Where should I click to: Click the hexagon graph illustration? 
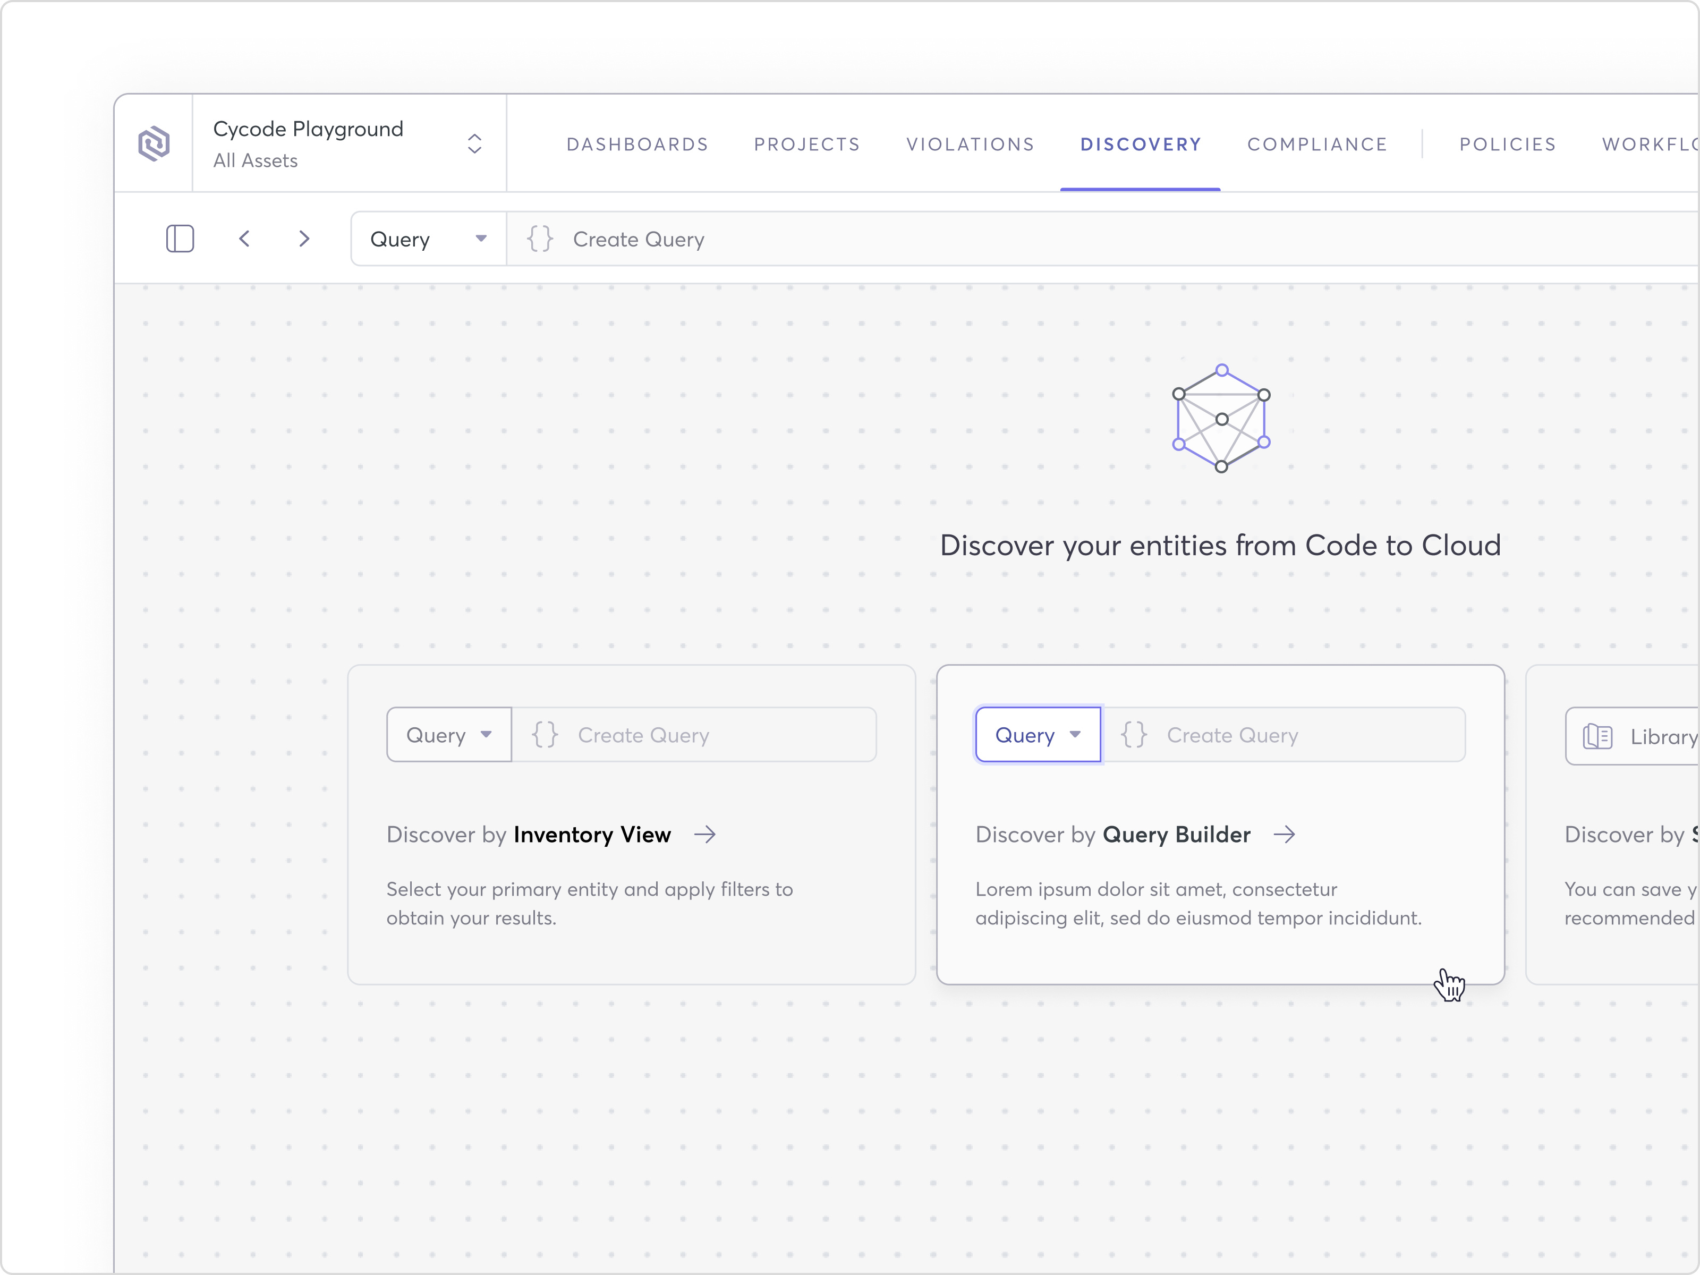(1221, 418)
